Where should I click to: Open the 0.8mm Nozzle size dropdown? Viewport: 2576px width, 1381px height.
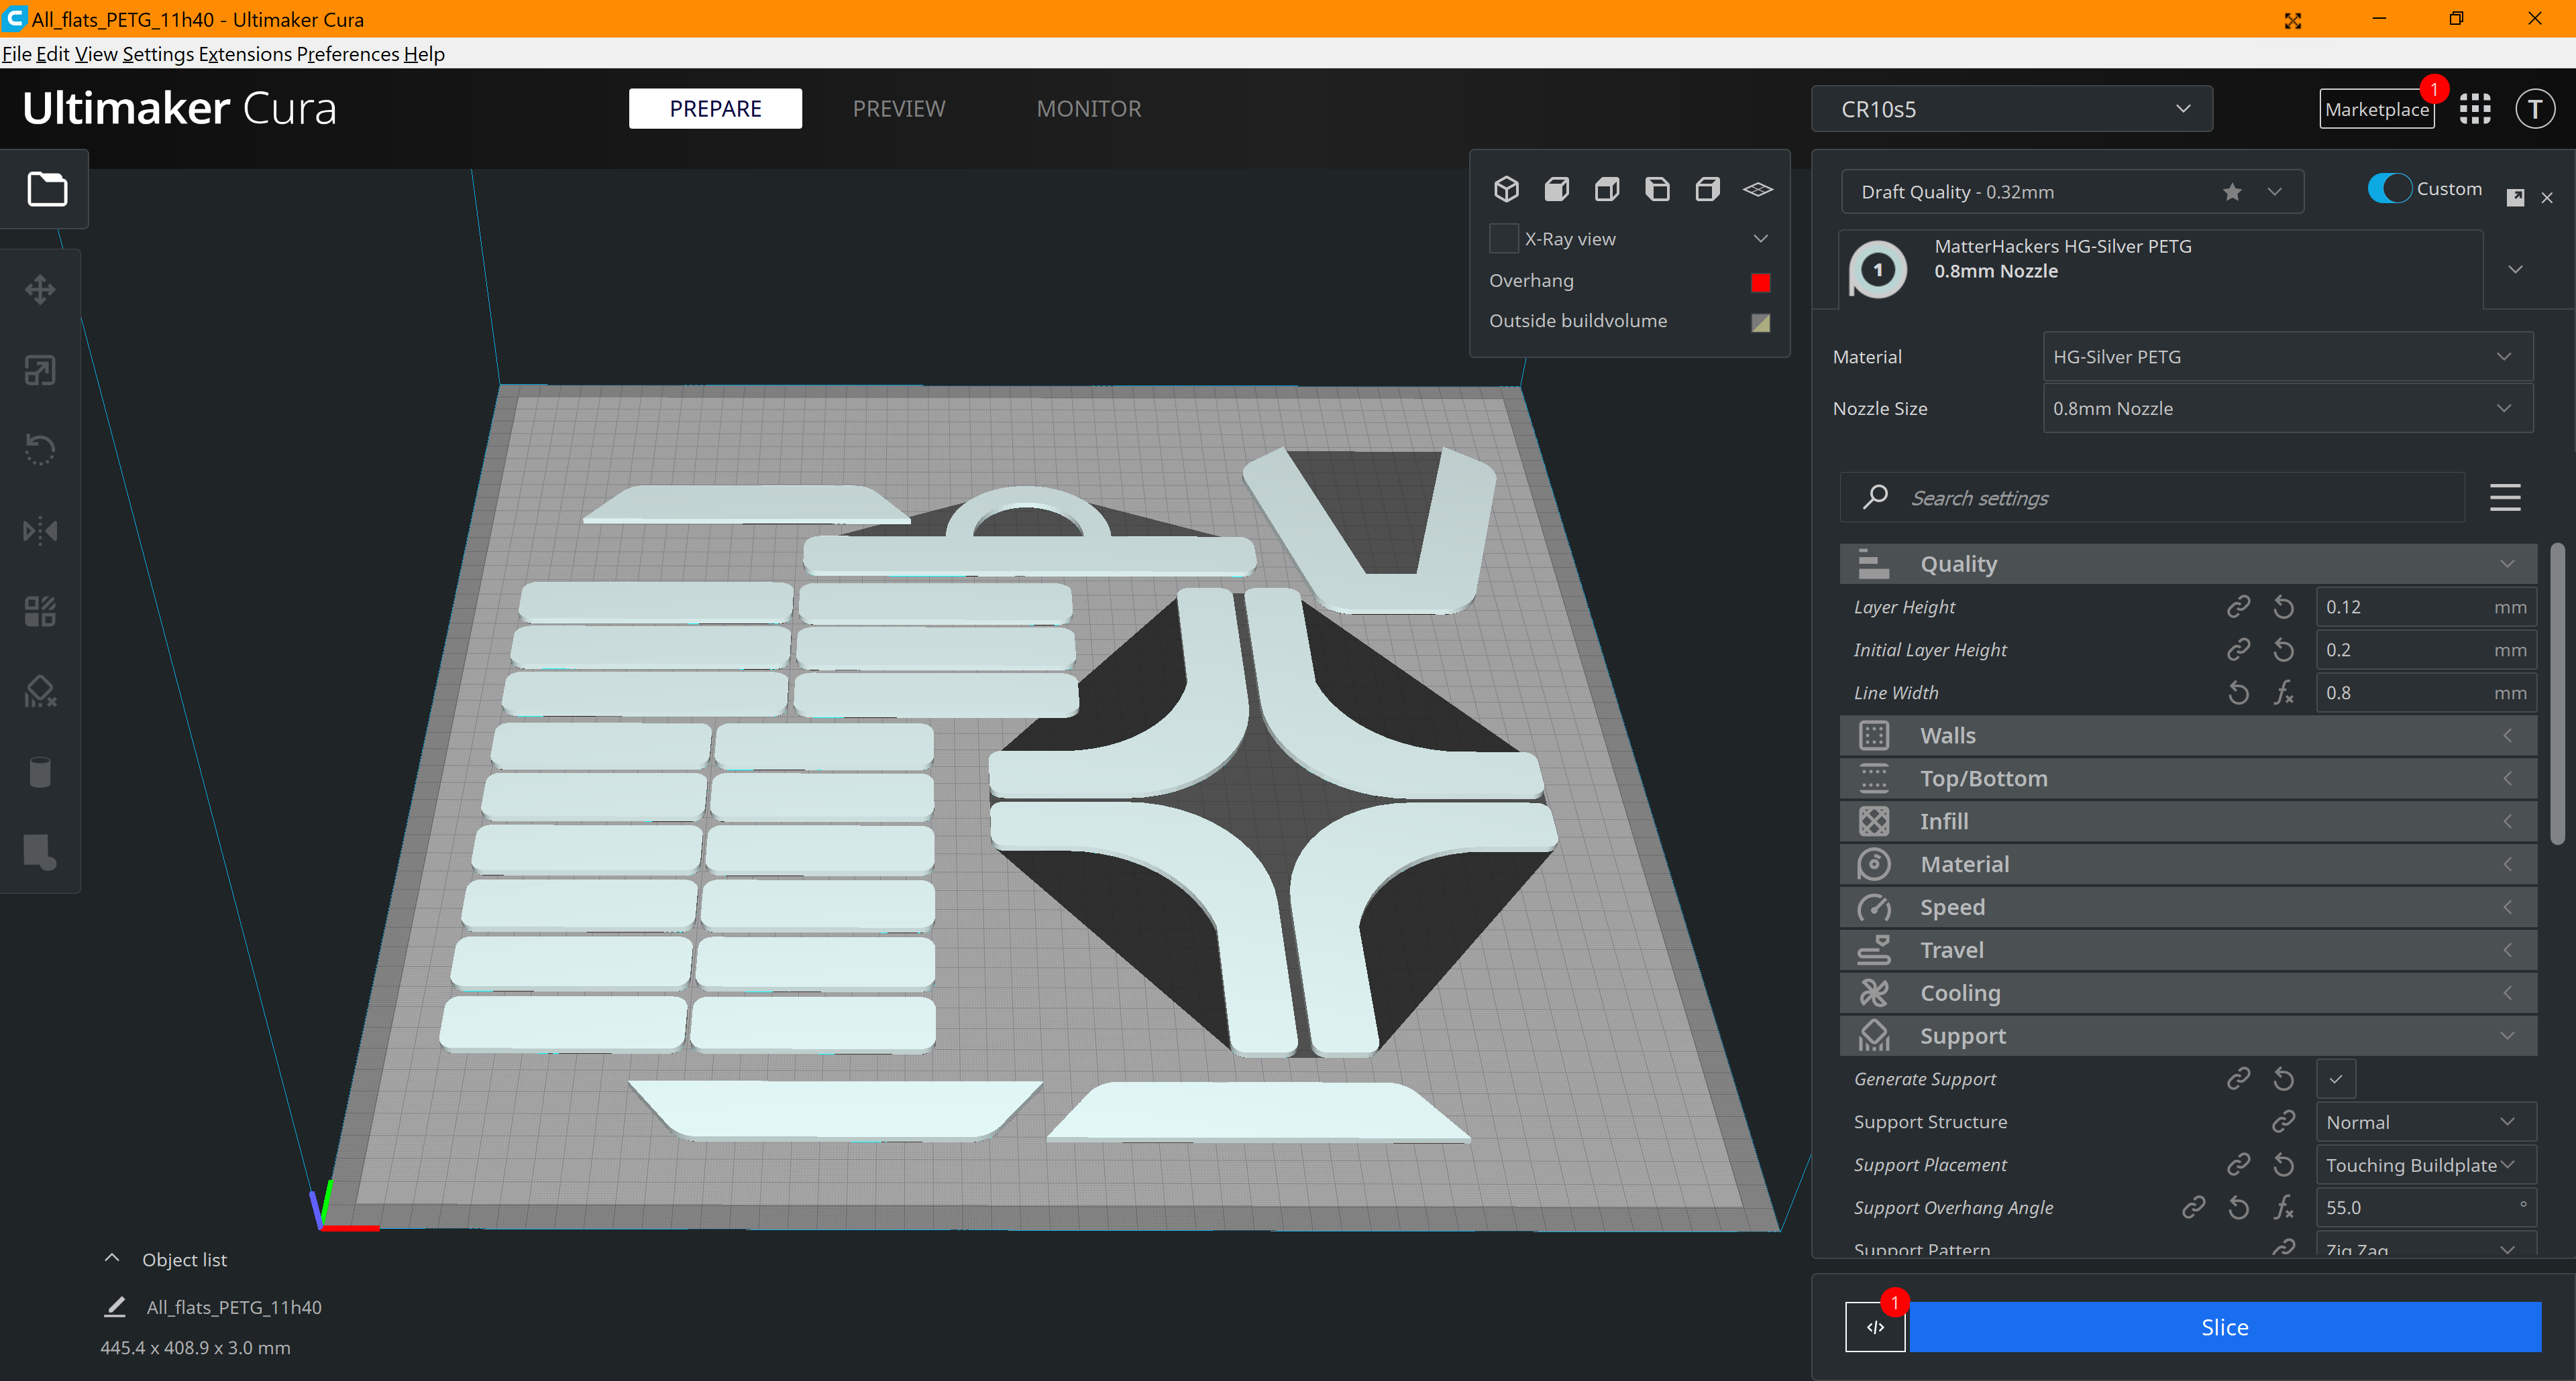(x=2287, y=409)
